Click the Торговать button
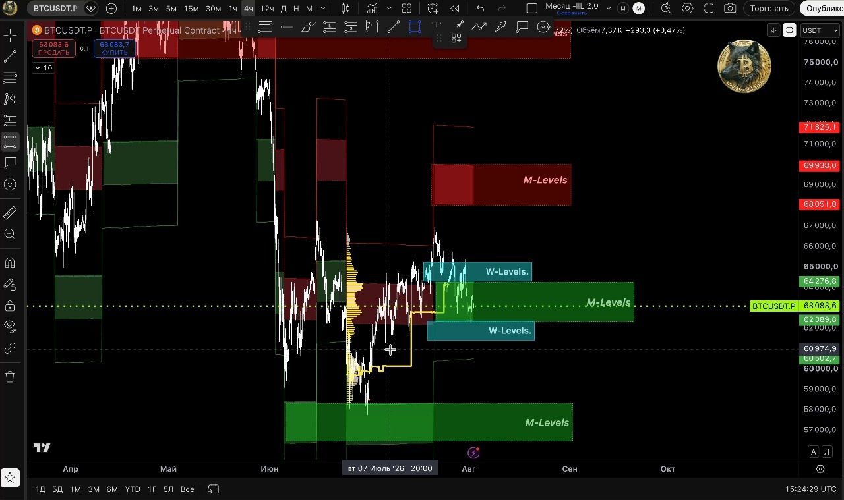 click(769, 9)
